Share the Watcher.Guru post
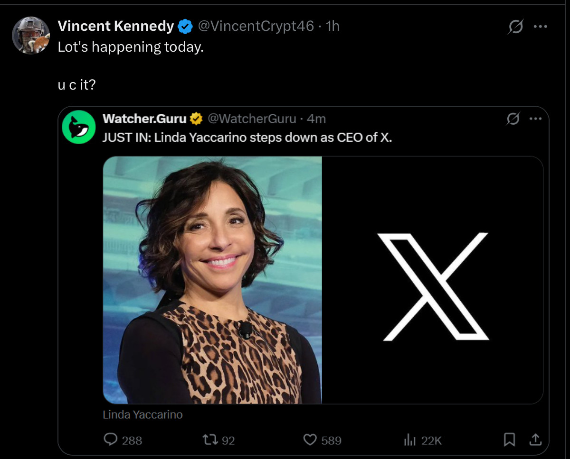The height and width of the screenshot is (459, 570). pos(535,440)
